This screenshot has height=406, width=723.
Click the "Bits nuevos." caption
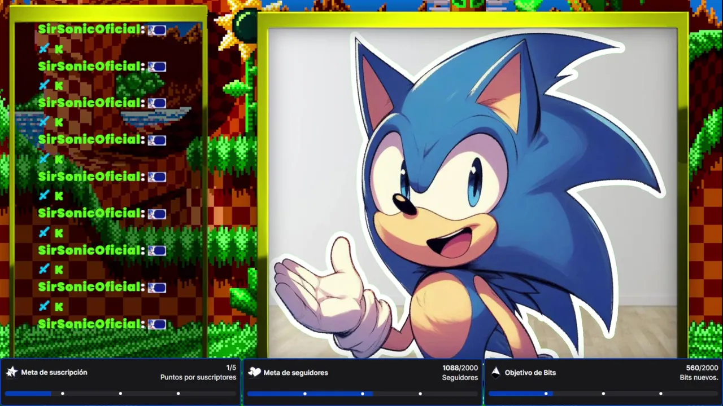(x=699, y=377)
